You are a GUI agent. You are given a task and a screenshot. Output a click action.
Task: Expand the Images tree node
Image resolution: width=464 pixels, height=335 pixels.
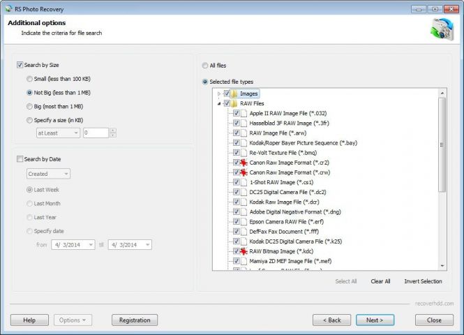point(219,94)
